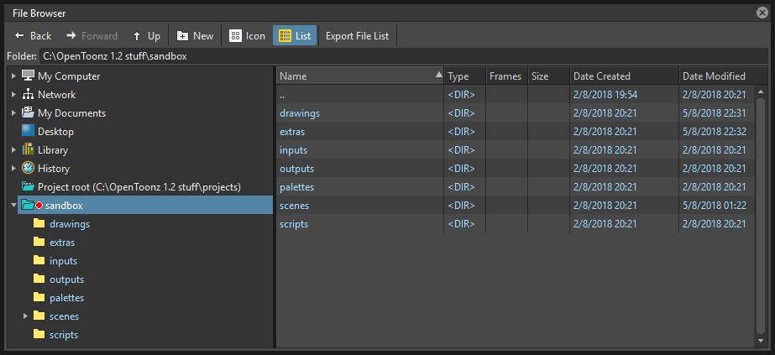Image resolution: width=775 pixels, height=355 pixels.
Task: Click scrollbar up arrow in file list
Action: coord(760,91)
